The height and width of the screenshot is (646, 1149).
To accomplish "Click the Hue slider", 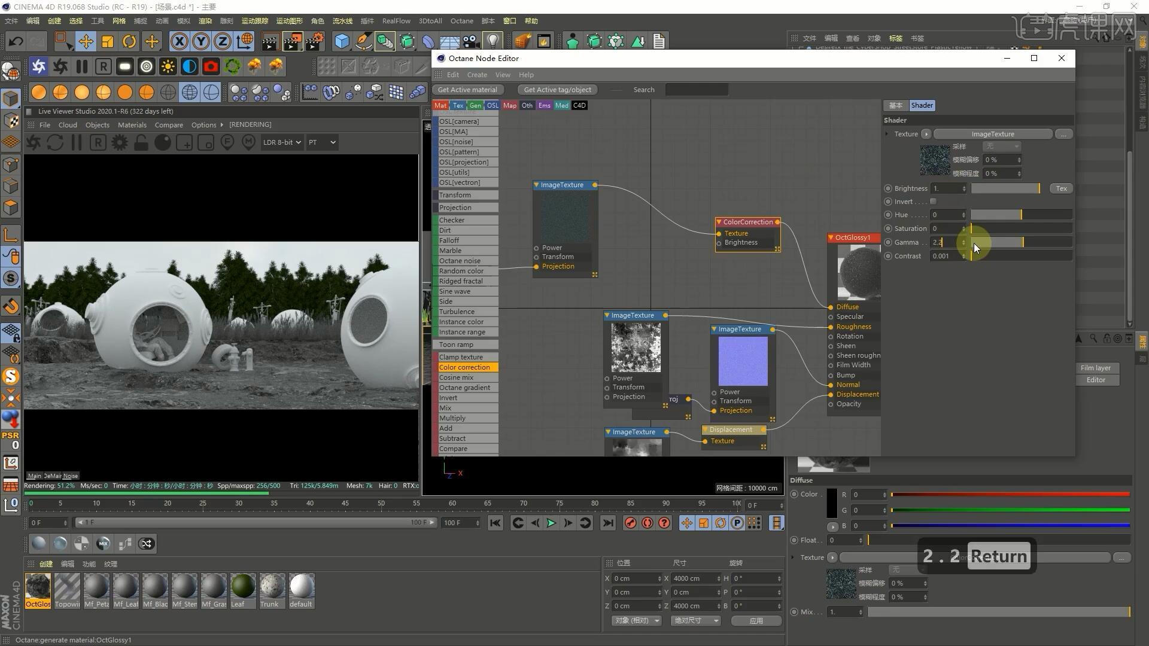I will (1021, 215).
